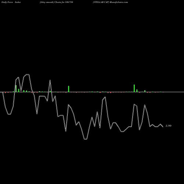Click the '(2day smooth) Charts for 536738' text
The width and height of the screenshot is (184, 184).
click(x=56, y=2)
